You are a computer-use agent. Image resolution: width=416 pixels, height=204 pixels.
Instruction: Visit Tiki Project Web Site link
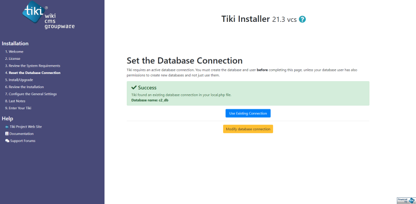(x=25, y=126)
